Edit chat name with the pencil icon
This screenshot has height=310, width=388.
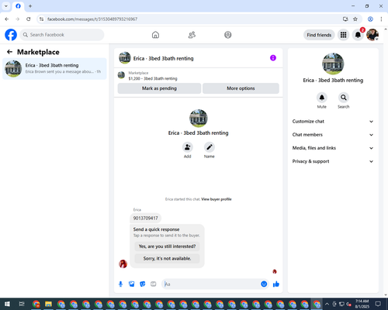pos(210,147)
